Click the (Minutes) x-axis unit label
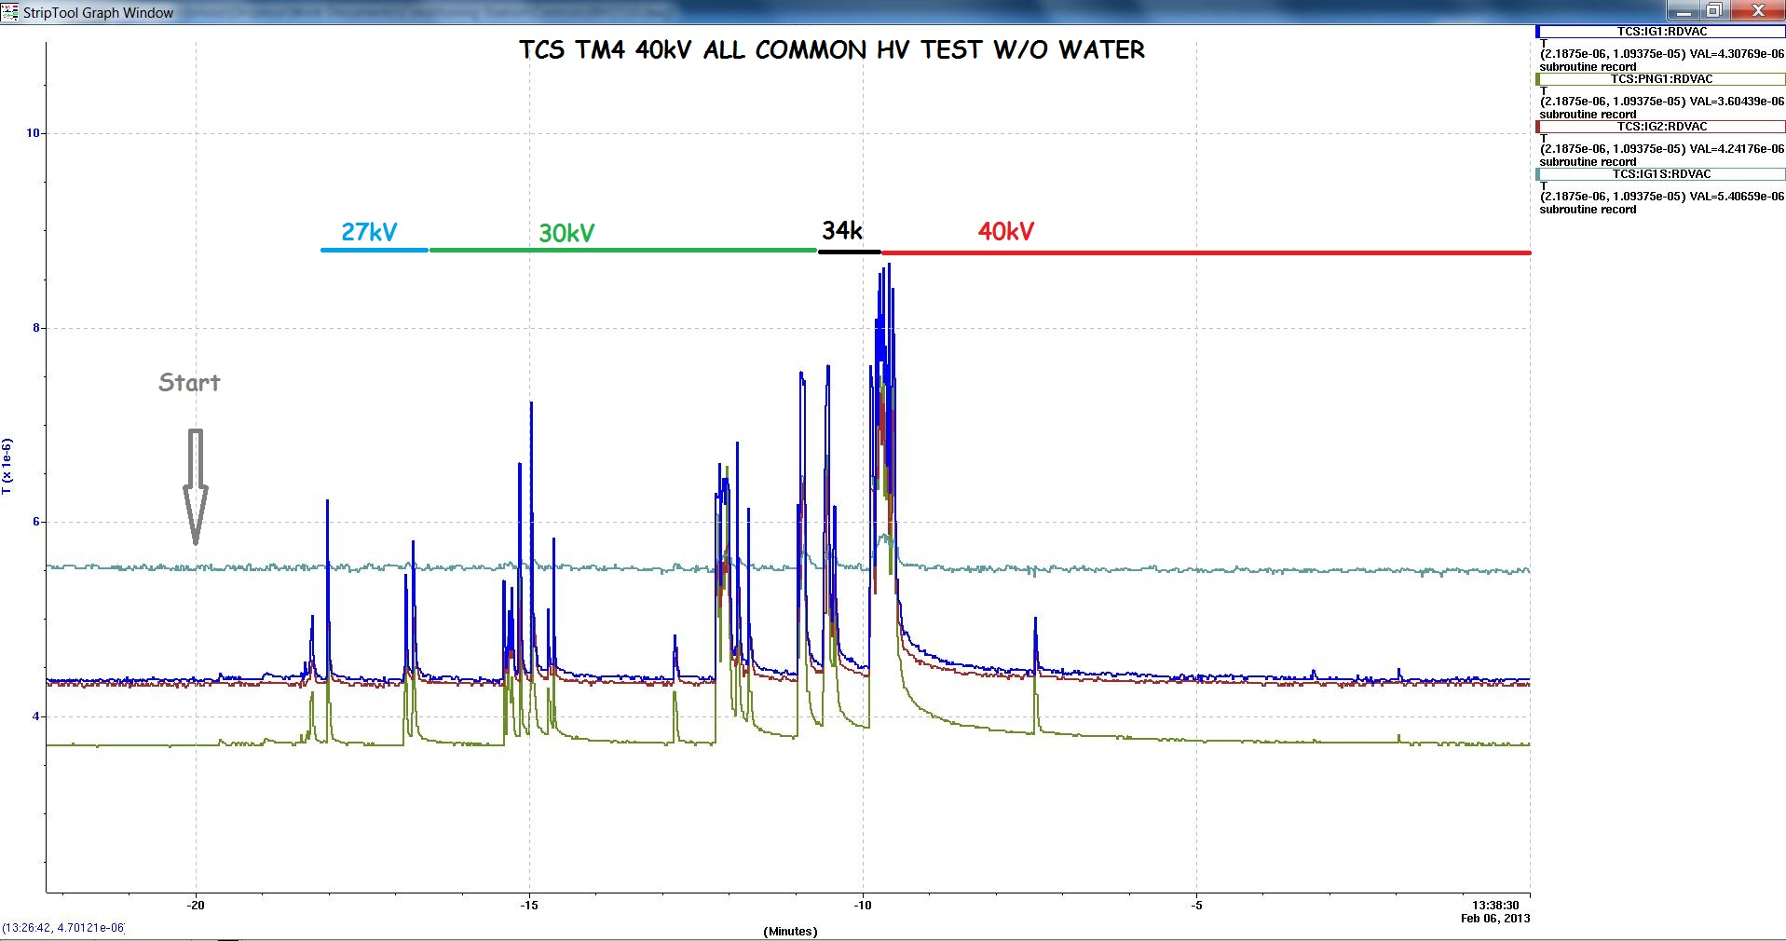Viewport: 1786px width, 941px height. click(790, 932)
